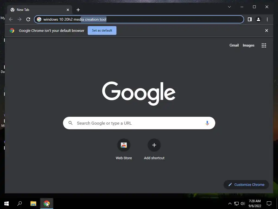This screenshot has width=278, height=209.
Task: Open a new tab with plus button
Action: 78,10
